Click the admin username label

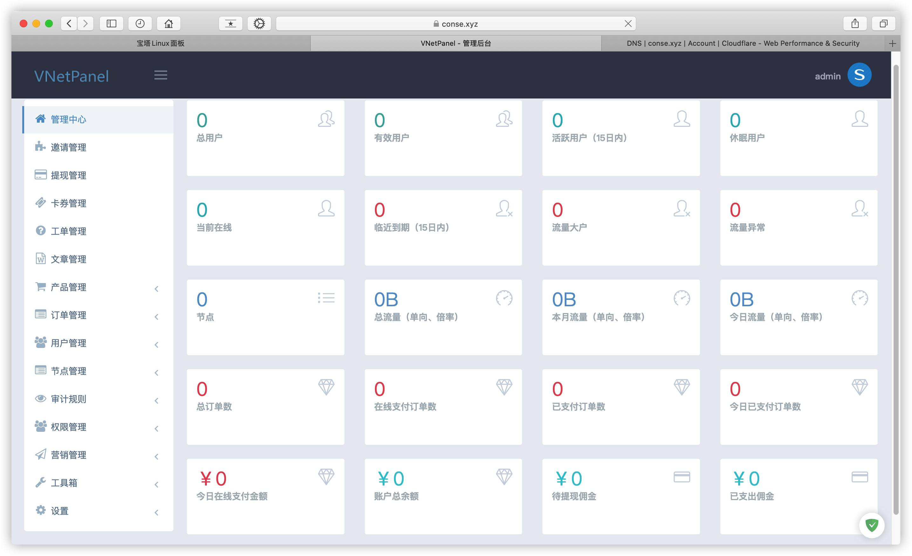[x=827, y=76]
